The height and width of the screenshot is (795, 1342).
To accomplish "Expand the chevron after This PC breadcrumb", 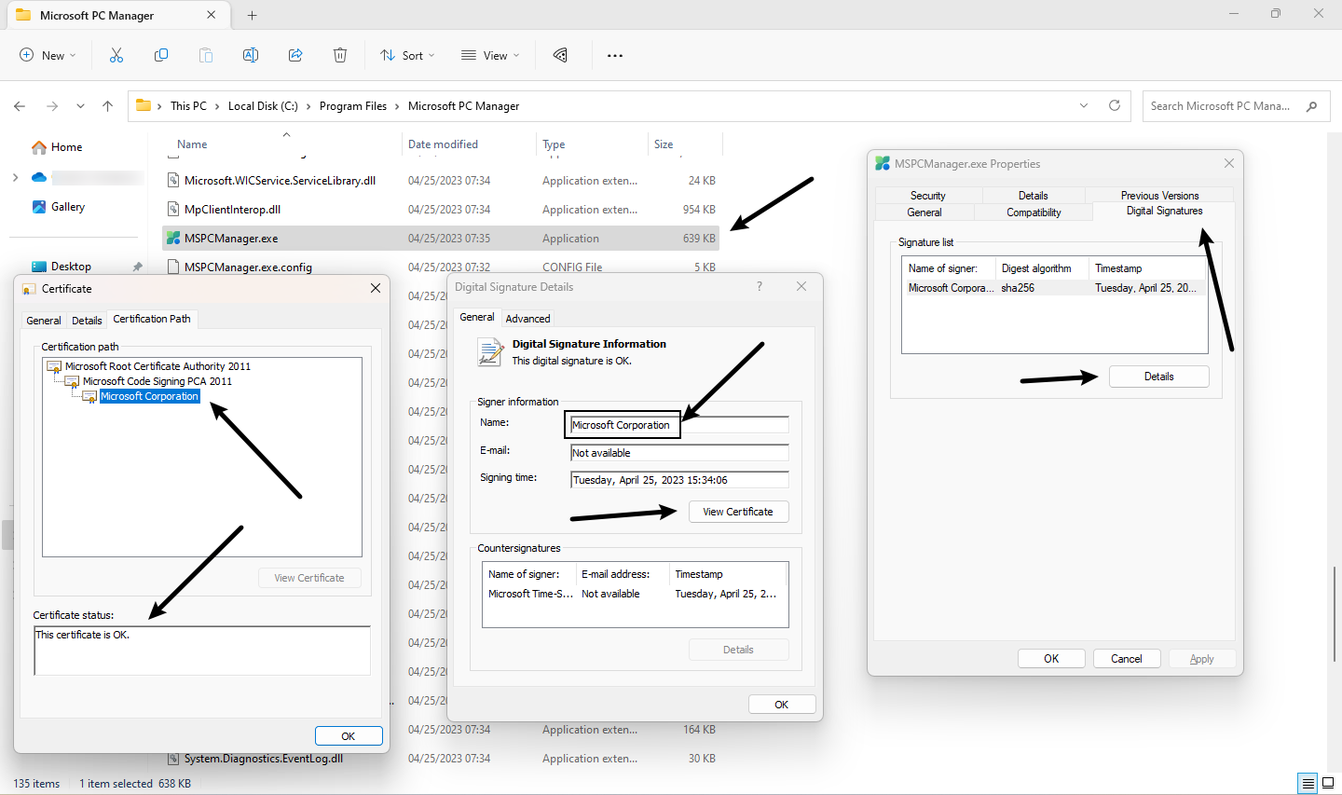I will [x=217, y=106].
